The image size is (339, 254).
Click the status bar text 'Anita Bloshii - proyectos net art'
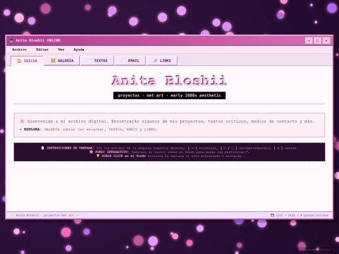45,215
